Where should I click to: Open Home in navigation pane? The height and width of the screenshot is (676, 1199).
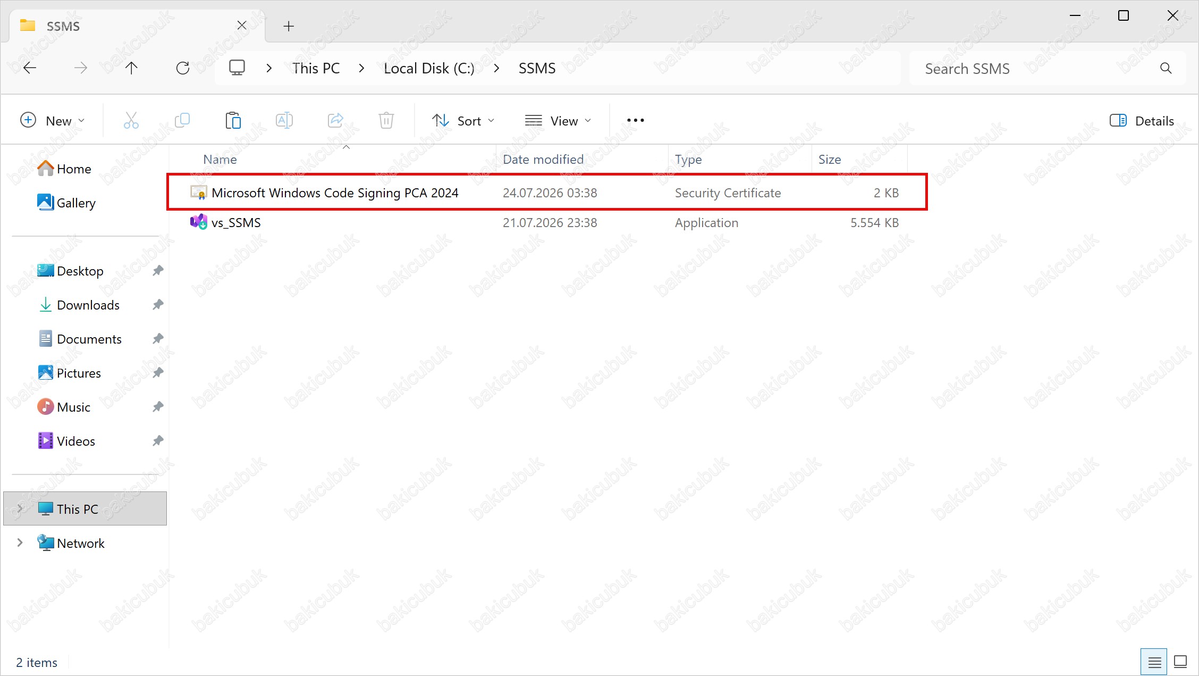pyautogui.click(x=64, y=169)
